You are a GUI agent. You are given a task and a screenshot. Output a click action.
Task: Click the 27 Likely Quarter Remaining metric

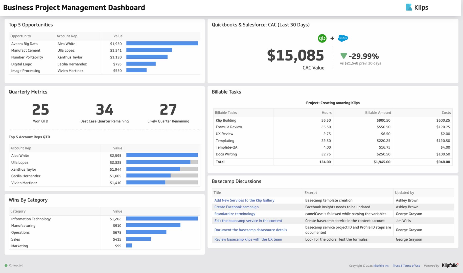coord(168,110)
